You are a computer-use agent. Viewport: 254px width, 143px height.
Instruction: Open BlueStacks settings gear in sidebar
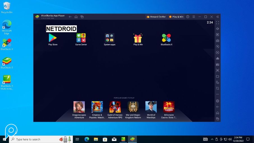218,101
